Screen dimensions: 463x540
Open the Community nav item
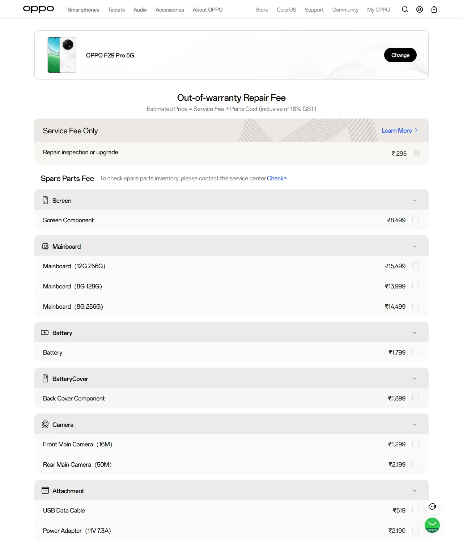[345, 10]
